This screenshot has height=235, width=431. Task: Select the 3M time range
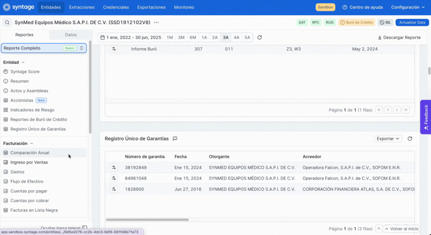coord(181,37)
